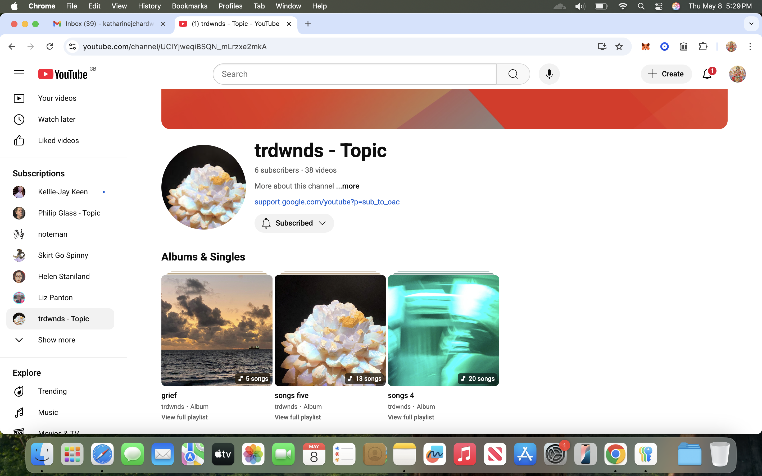Open the Chrome three-dot menu
Image resolution: width=762 pixels, height=476 pixels.
click(x=750, y=47)
